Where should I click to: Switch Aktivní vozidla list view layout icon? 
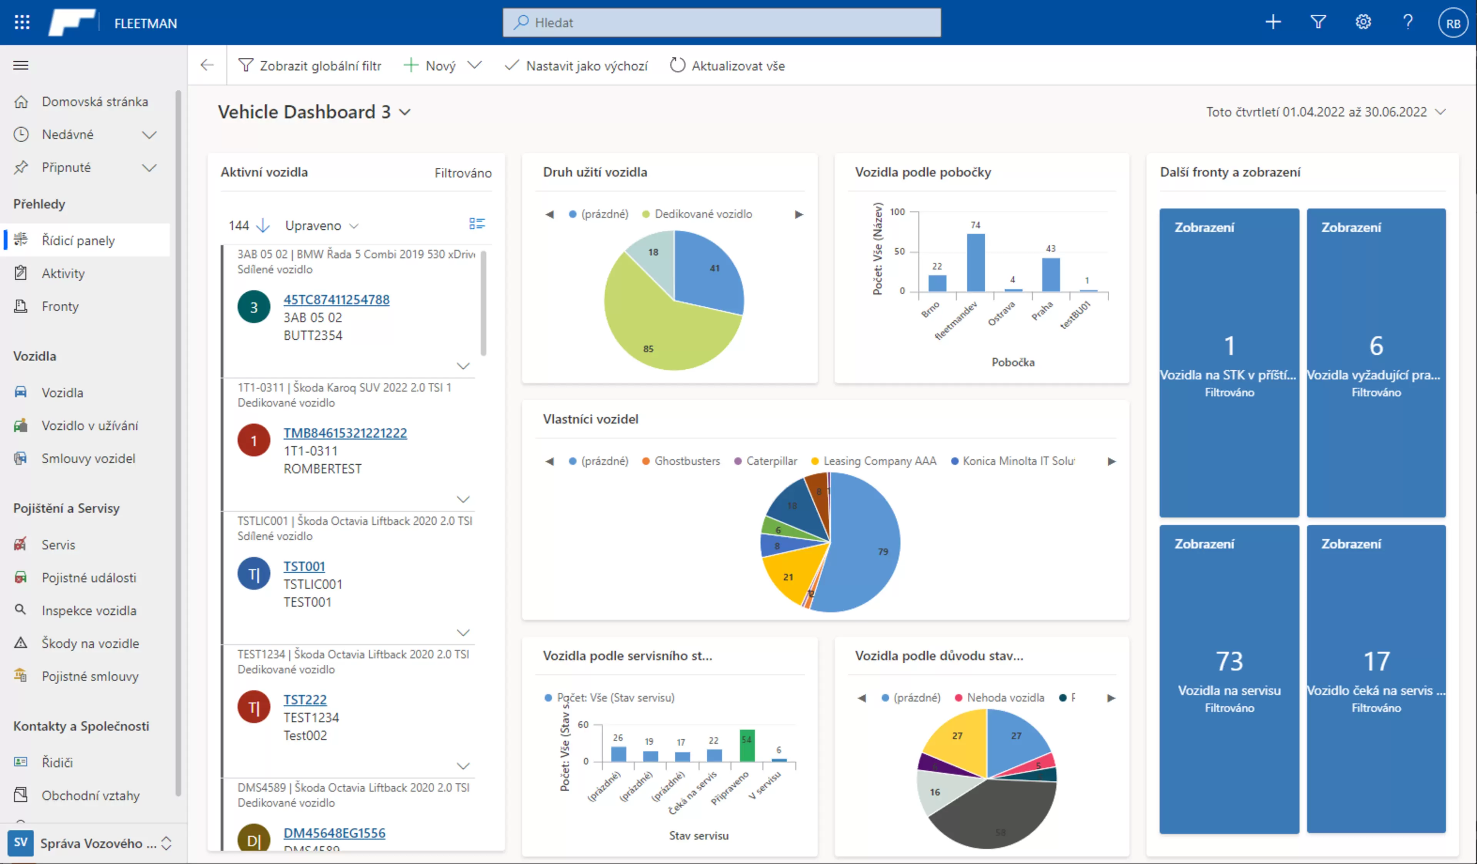[x=477, y=224]
